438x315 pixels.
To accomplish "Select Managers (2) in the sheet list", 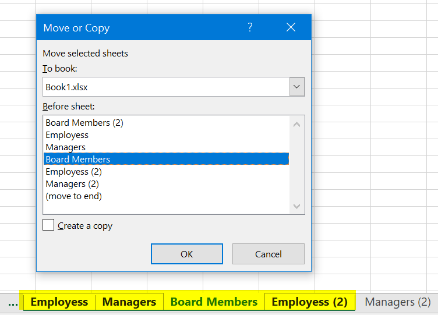I will click(x=72, y=184).
